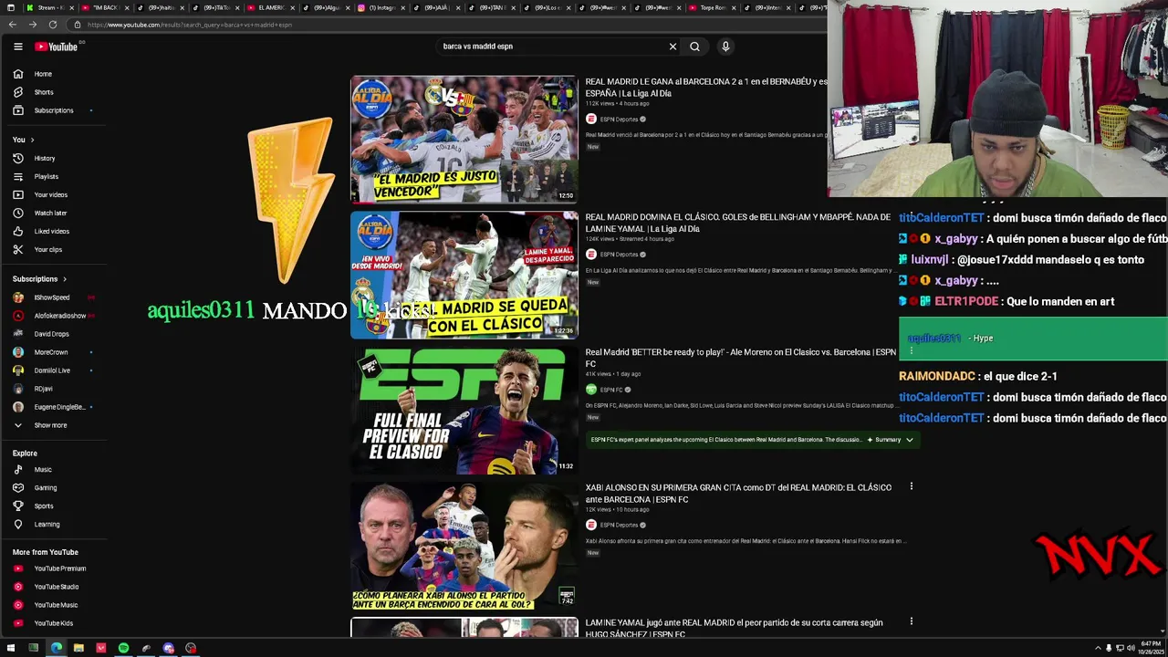Viewport: 1168px width, 657px height.
Task: Click the YouTube logo to go home
Action: [57, 47]
